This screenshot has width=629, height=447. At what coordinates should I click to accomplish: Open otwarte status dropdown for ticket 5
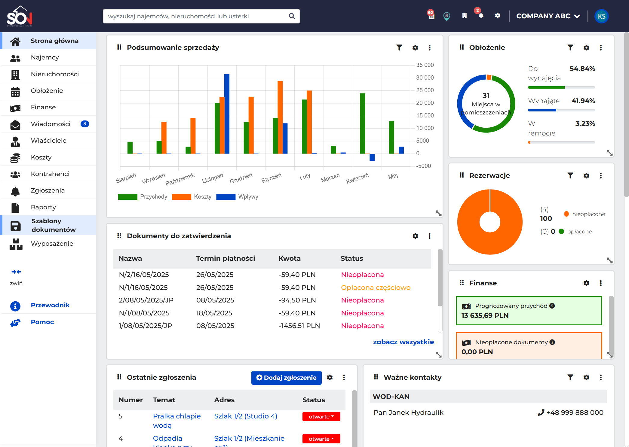pyautogui.click(x=321, y=417)
